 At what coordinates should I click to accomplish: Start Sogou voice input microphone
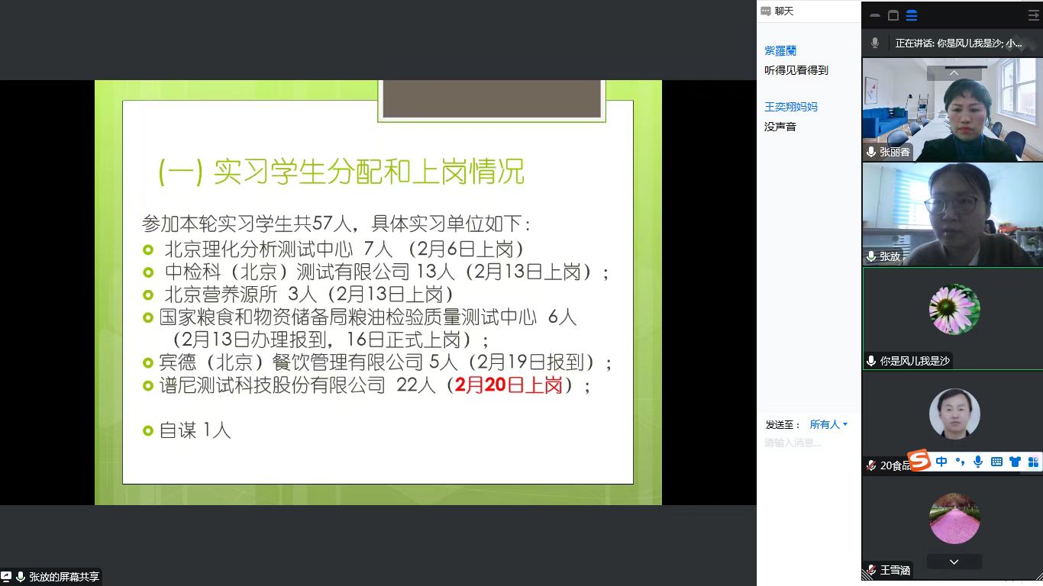pyautogui.click(x=978, y=462)
